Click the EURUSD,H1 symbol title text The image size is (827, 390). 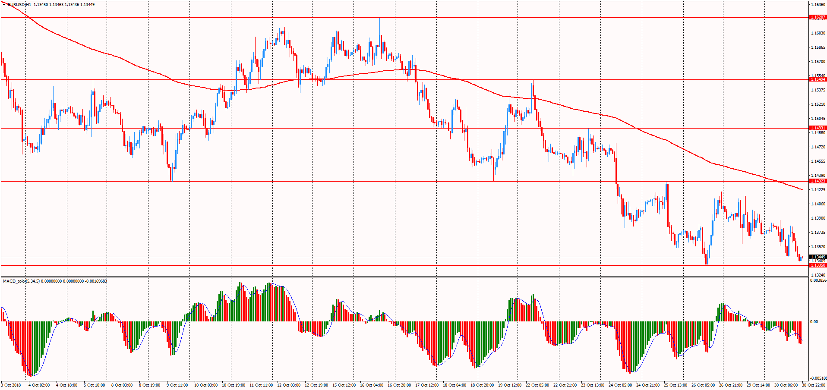20,4
